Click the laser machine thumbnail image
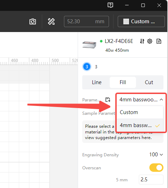The width and height of the screenshot is (168, 188). point(89,45)
